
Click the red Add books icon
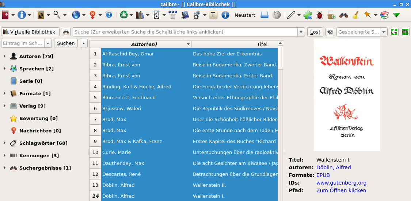tap(5, 15)
